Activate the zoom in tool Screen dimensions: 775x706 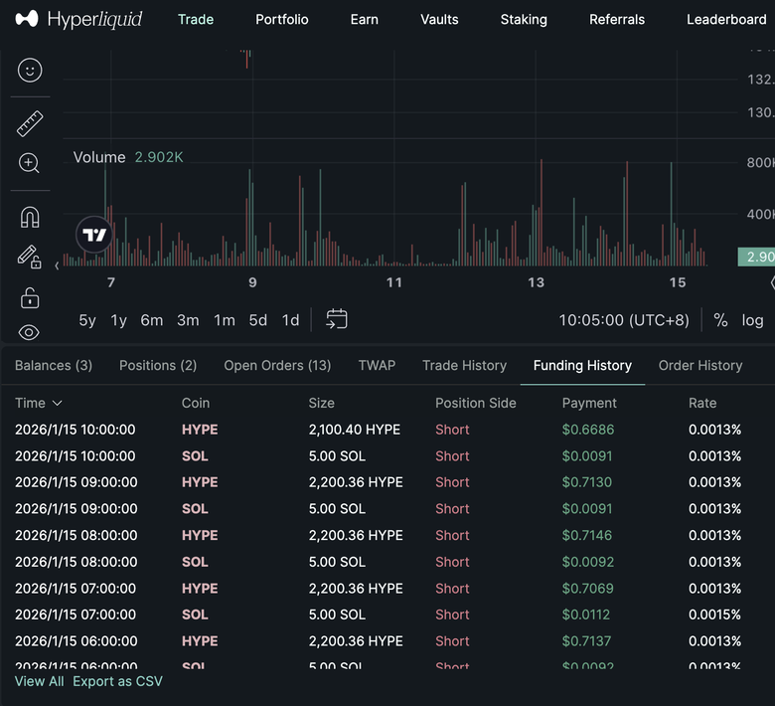click(29, 163)
